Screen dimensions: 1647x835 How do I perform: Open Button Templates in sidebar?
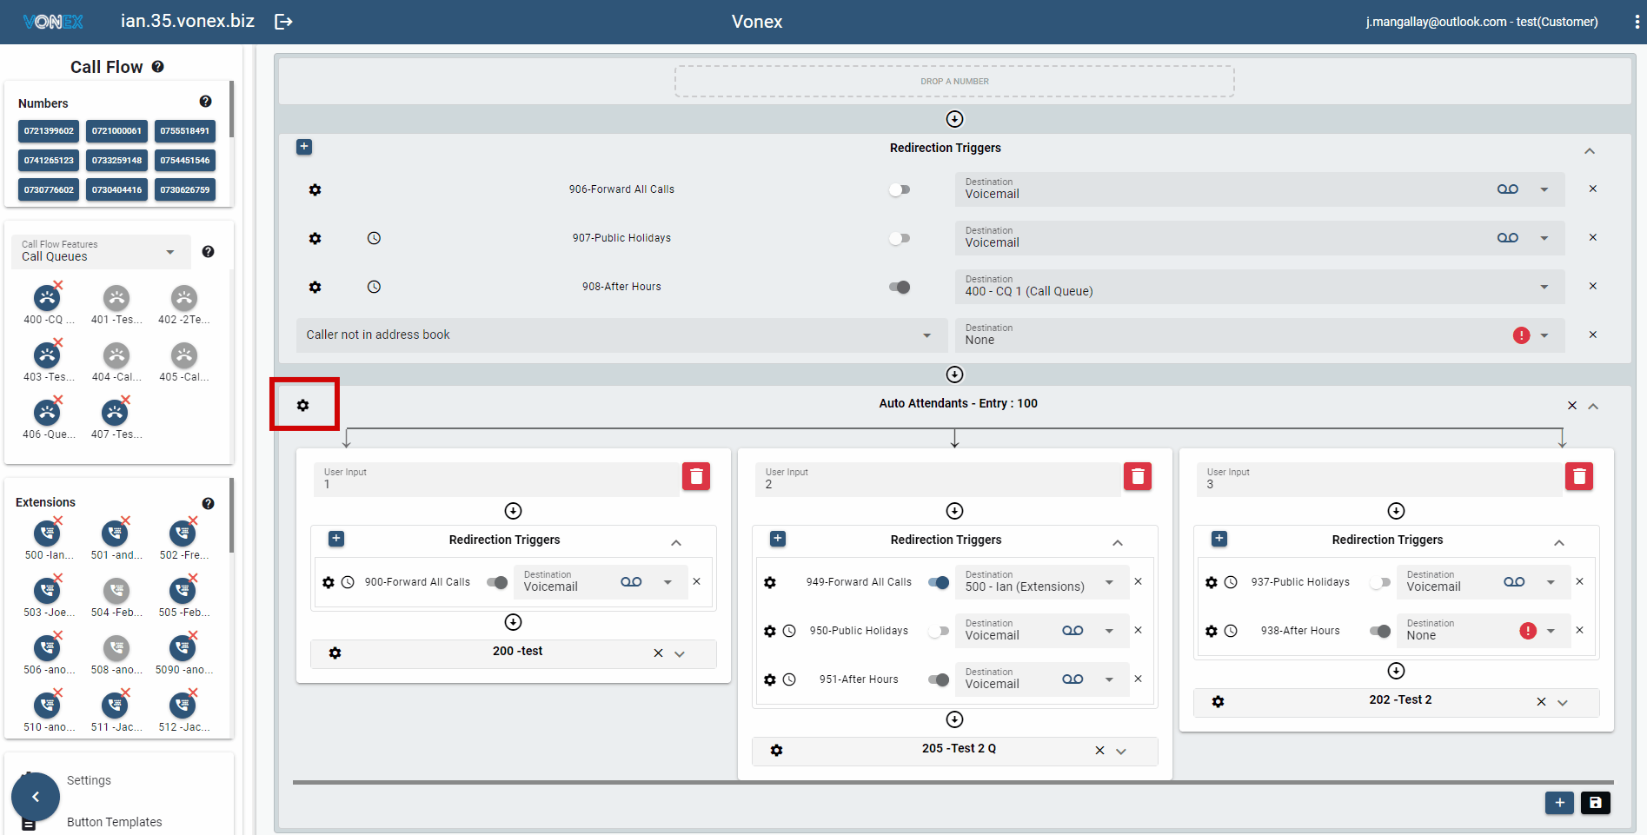click(114, 822)
